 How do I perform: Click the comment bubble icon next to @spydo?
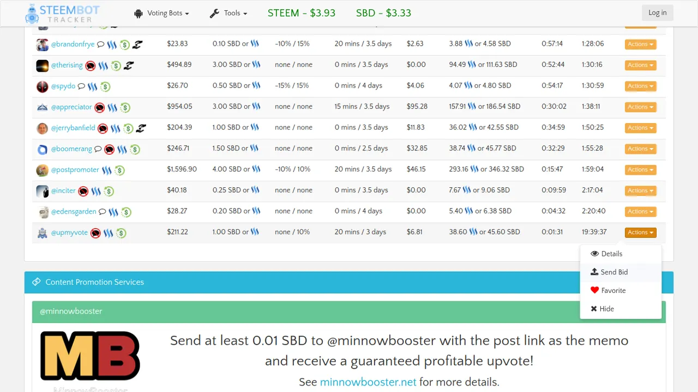(81, 86)
